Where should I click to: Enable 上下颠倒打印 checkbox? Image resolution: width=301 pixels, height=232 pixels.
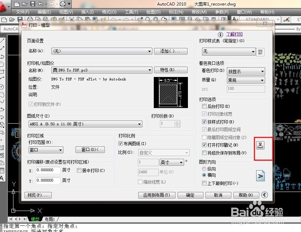[x=204, y=183]
